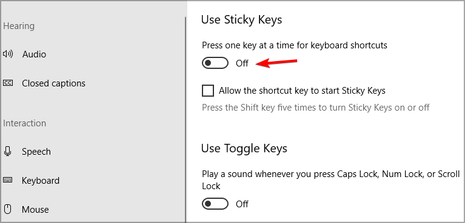Go to Speech settings label
This screenshot has height=223, width=465.
[x=36, y=152]
